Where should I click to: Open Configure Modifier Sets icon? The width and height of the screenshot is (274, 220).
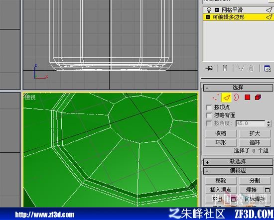point(268,68)
